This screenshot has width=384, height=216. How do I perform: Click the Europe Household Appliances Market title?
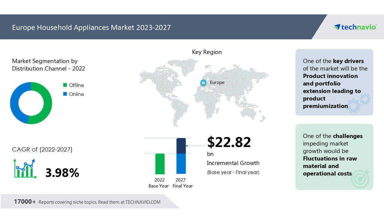(x=91, y=28)
